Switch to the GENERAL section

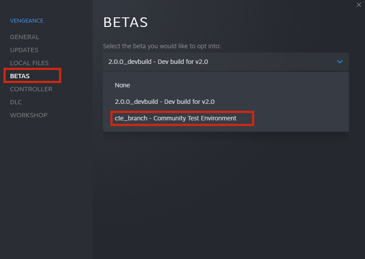pyautogui.click(x=24, y=37)
